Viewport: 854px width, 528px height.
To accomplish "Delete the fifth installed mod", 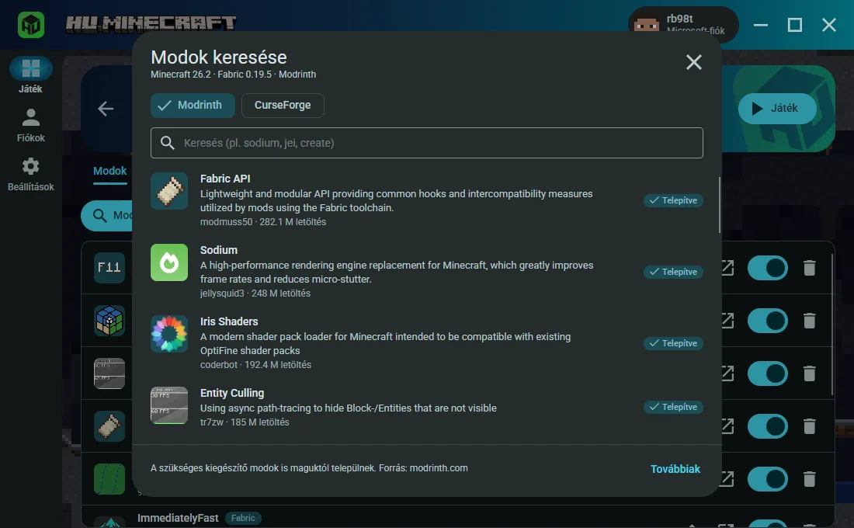I will point(809,480).
